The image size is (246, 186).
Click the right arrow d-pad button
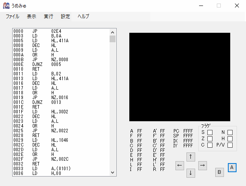(203, 165)
